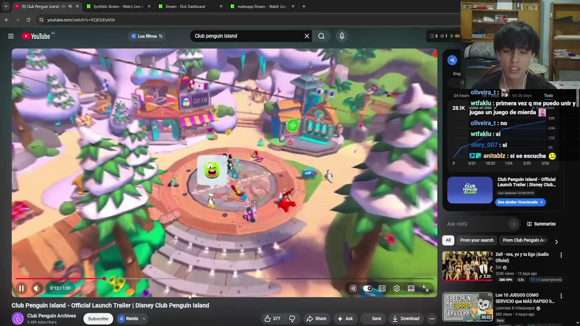580x326 pixels.
Task: Toggle the autoplay switch in the player
Action: point(367,288)
